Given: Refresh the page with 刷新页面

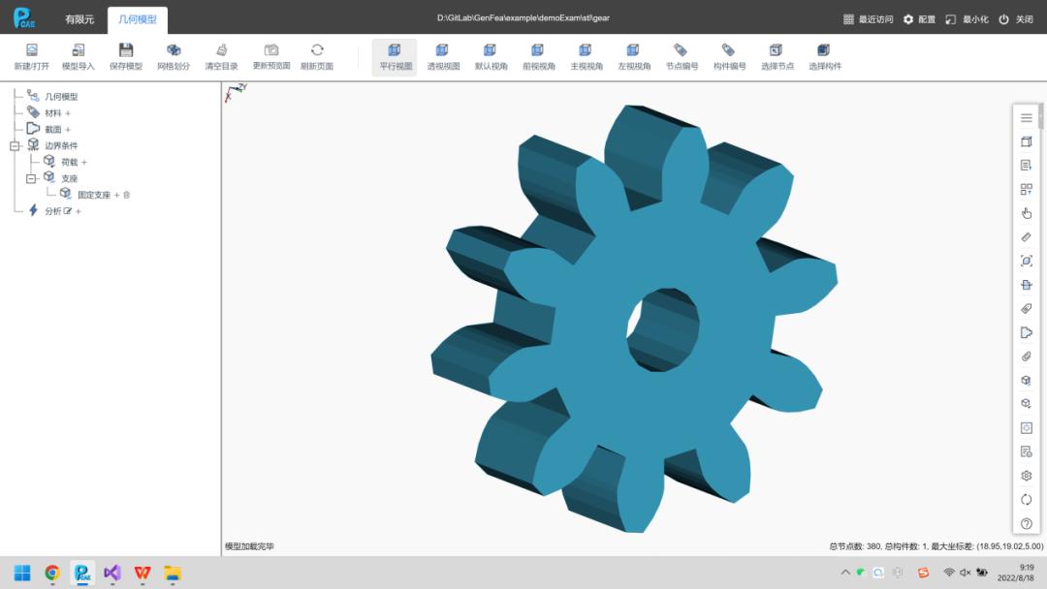Looking at the screenshot, I should [317, 50].
